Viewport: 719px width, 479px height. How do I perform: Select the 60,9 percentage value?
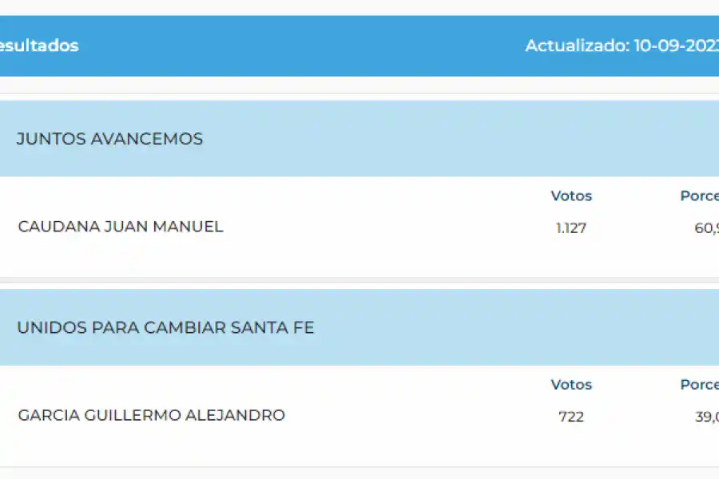pyautogui.click(x=706, y=228)
